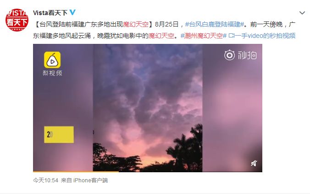Open the Vista看天下 username link
Screen dimensions: 310x196
click(x=50, y=13)
